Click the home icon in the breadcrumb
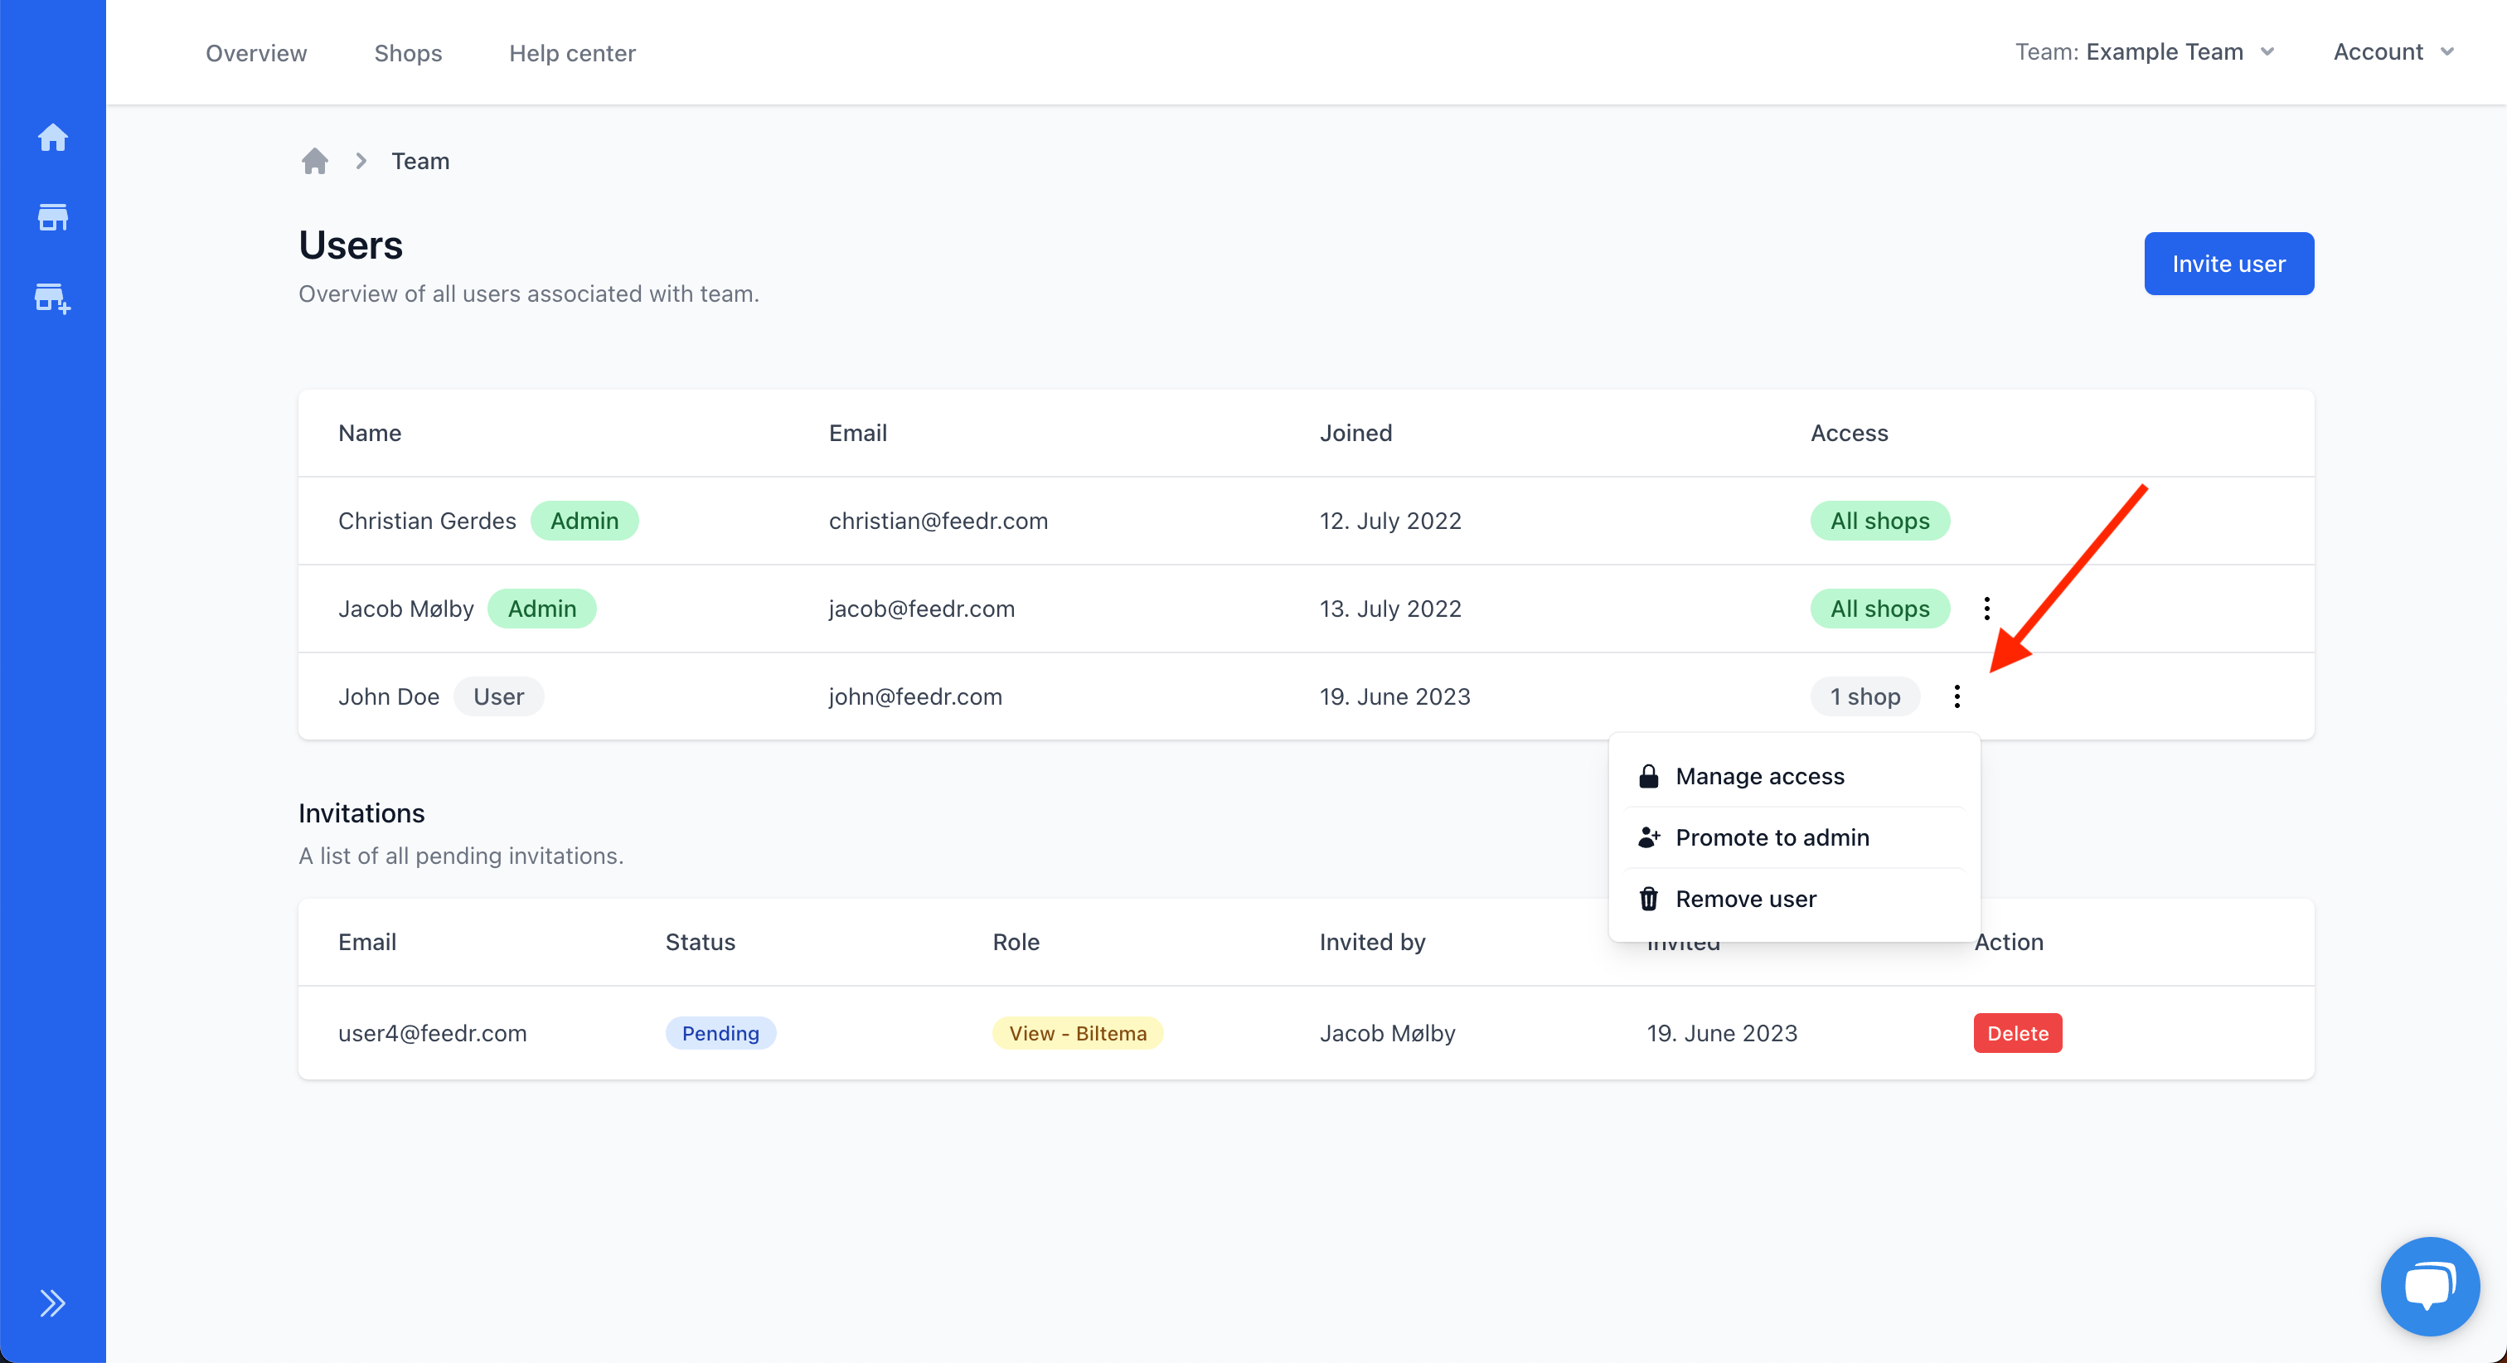This screenshot has width=2507, height=1363. [x=314, y=161]
